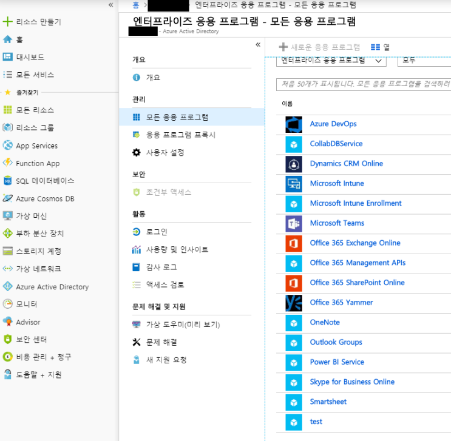Open Microsoft Intune Enrollment link
This screenshot has height=441, width=451.
tap(356, 203)
